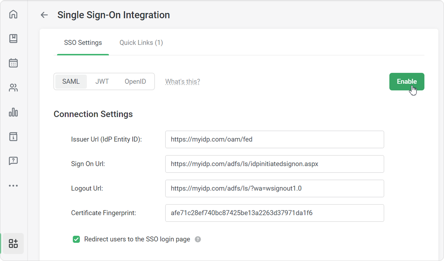Uncheck Redirect users to SSO login page
444x261 pixels.
point(76,240)
